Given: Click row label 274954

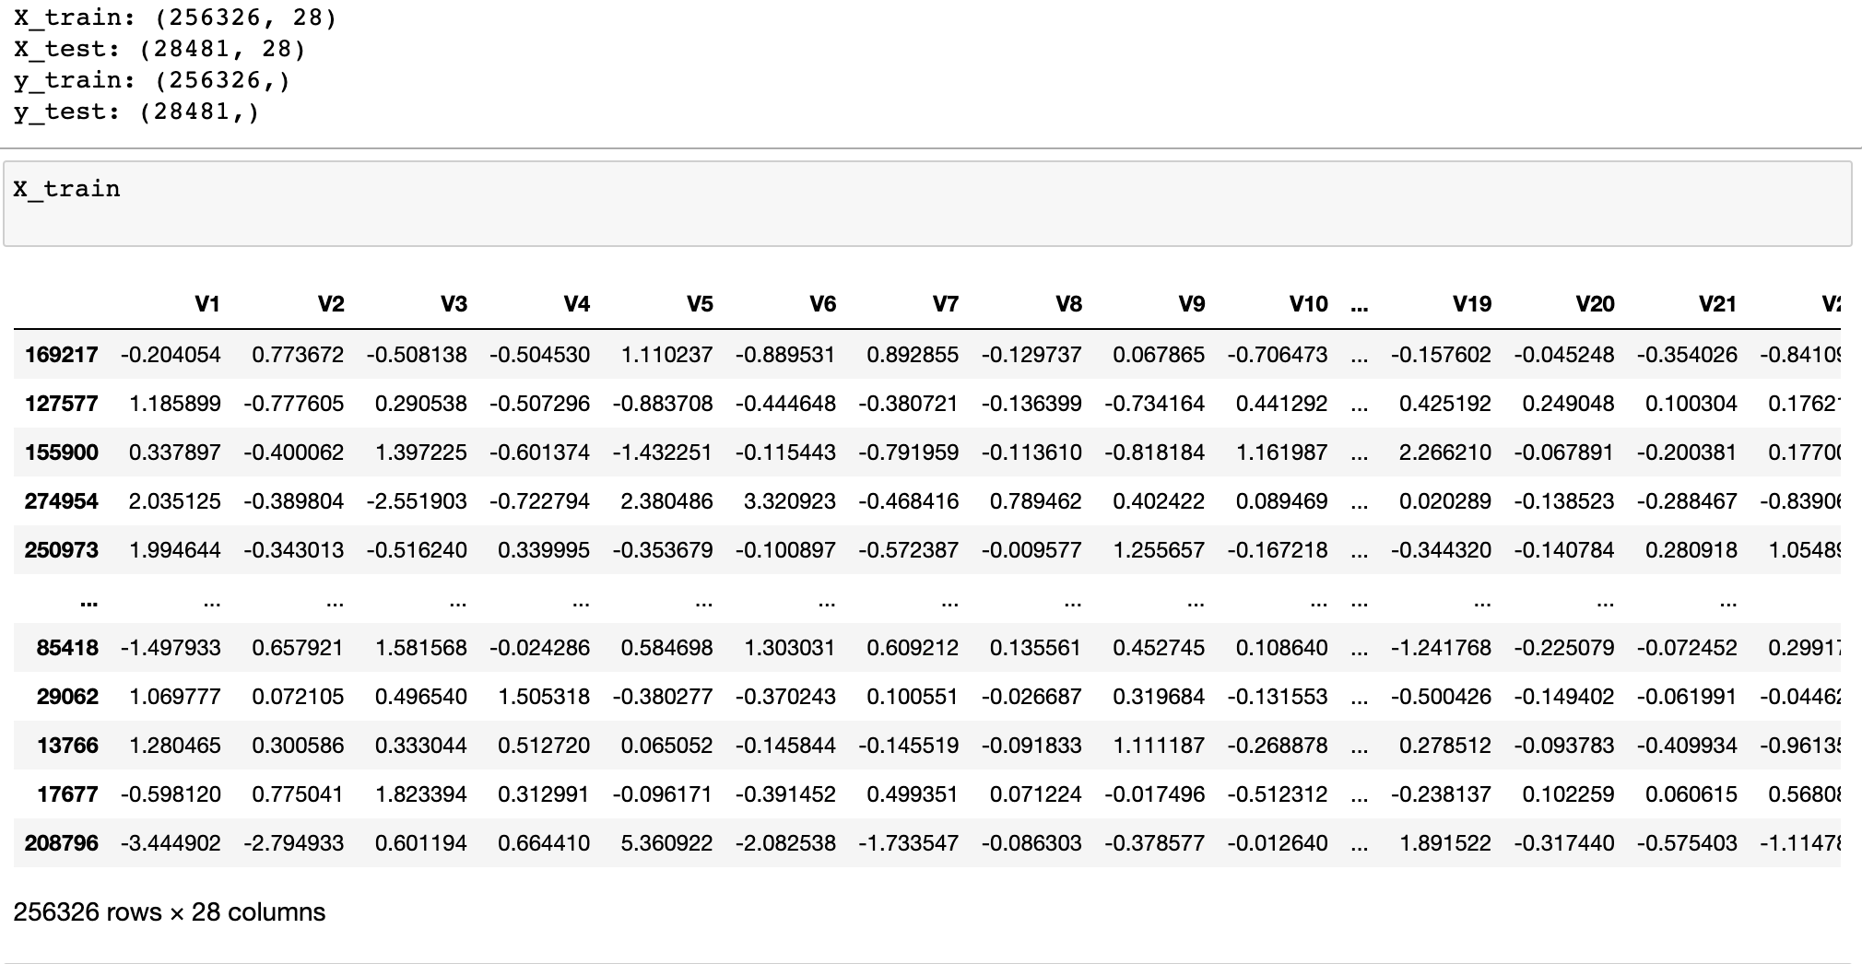Looking at the screenshot, I should tap(61, 500).
